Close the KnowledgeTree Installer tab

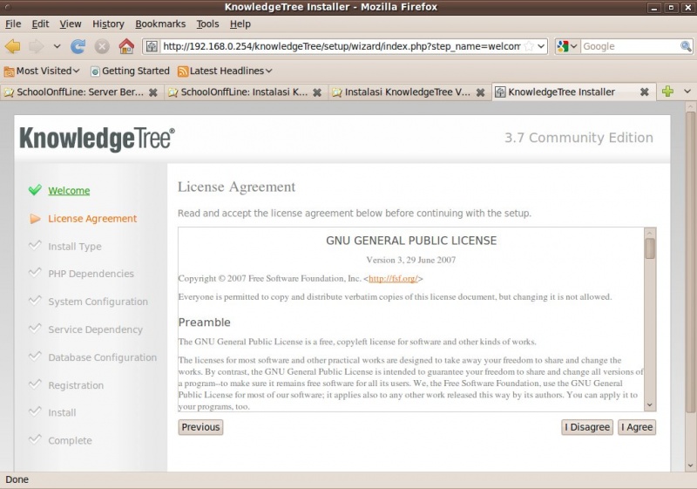point(645,92)
